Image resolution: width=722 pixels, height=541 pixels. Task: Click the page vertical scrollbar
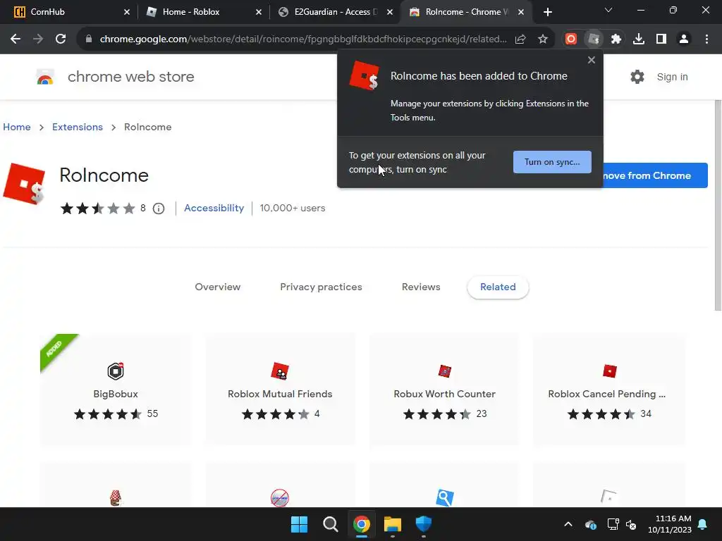tap(718, 205)
